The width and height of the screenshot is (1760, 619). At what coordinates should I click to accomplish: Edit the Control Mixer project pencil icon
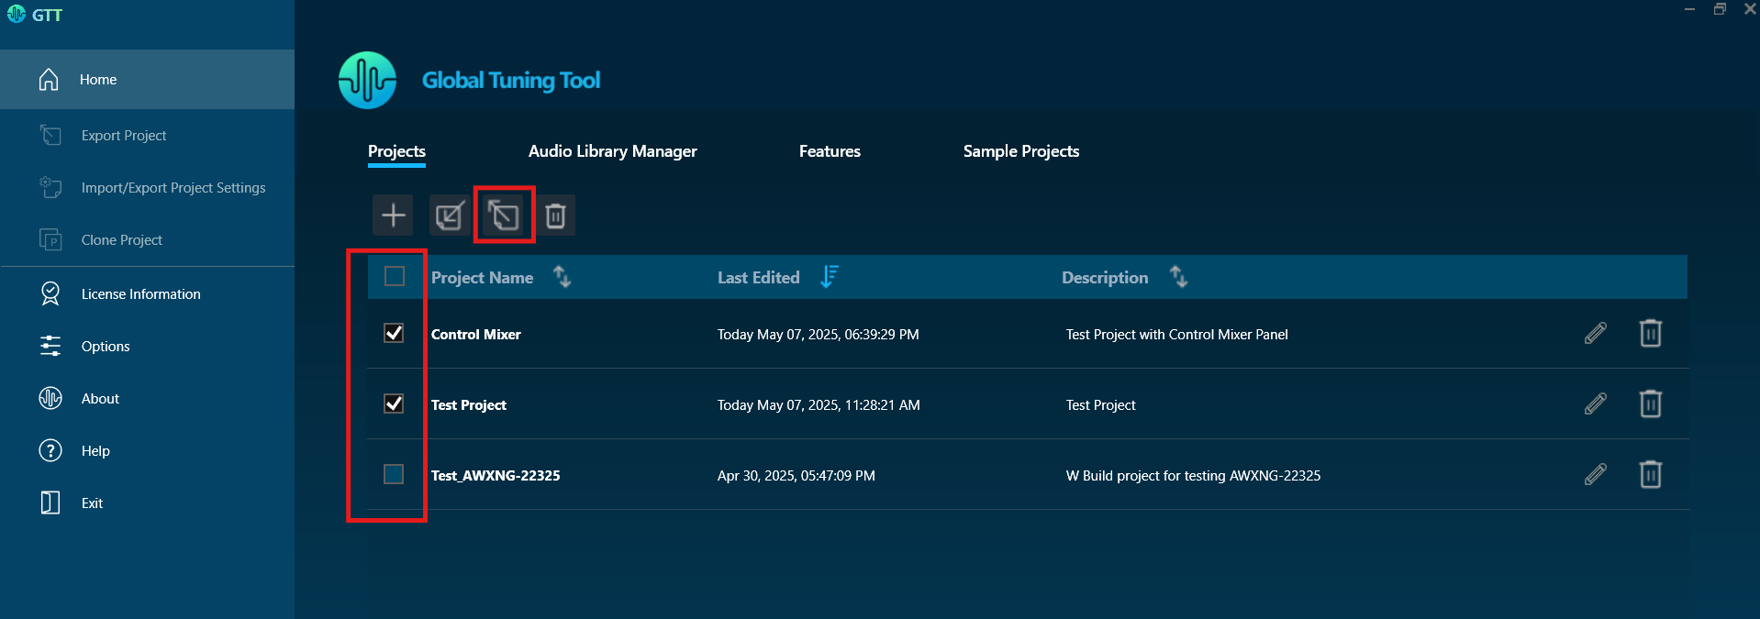pyautogui.click(x=1595, y=334)
